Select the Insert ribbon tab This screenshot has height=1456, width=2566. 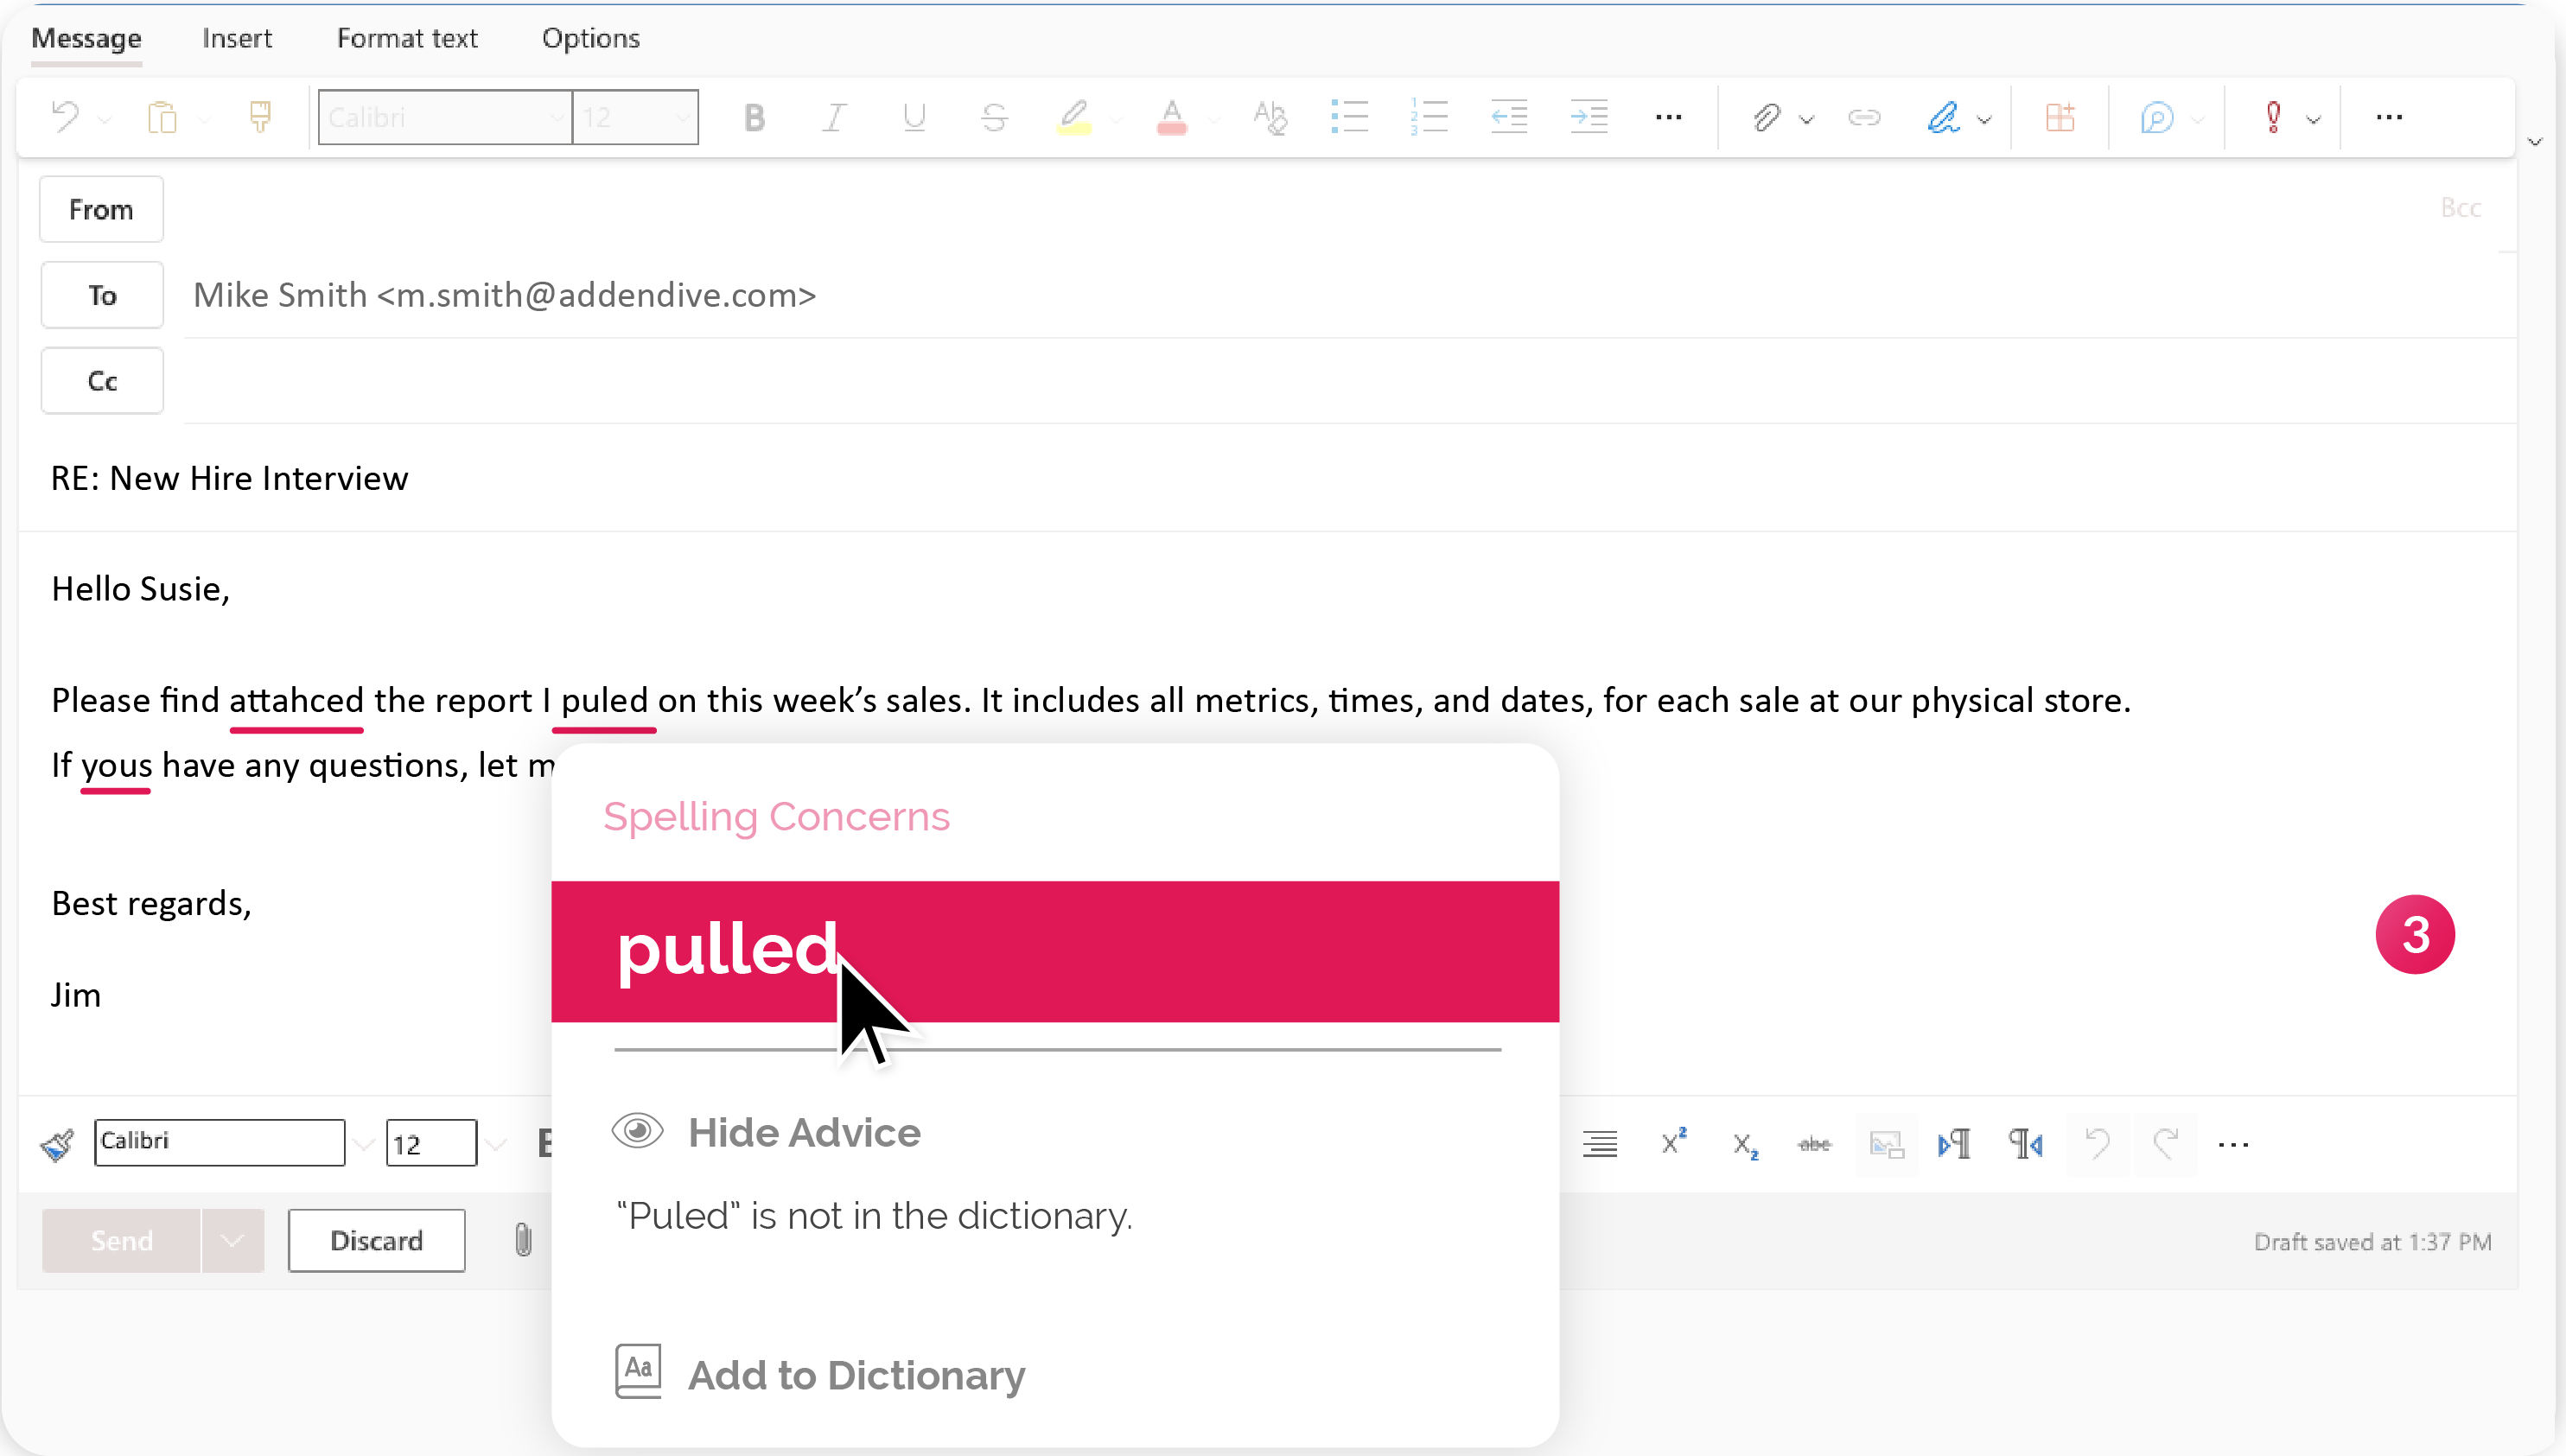point(236,37)
